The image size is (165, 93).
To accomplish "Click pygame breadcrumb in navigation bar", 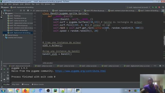I will click(x=5, y=7).
